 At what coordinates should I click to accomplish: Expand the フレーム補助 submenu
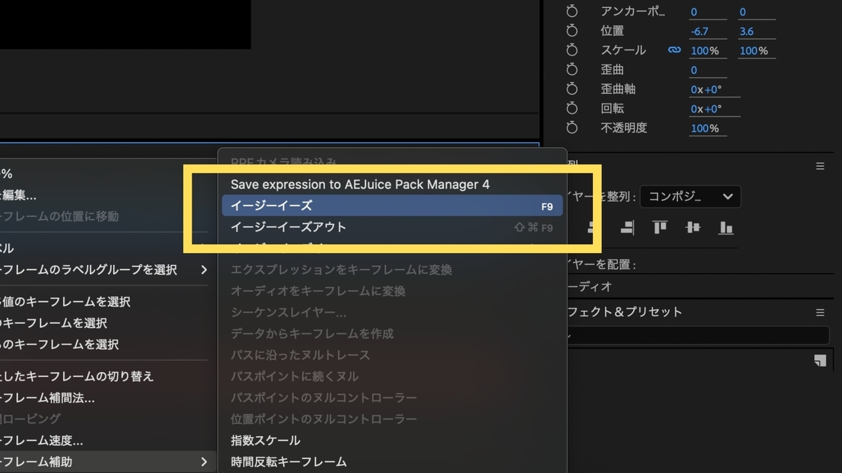pos(107,462)
